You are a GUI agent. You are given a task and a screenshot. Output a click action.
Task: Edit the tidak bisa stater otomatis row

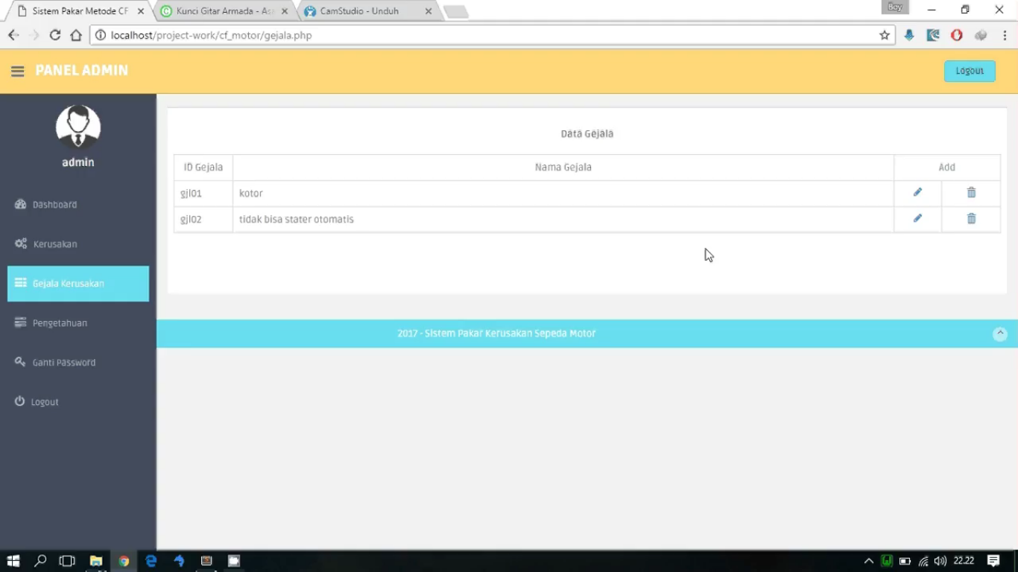click(917, 219)
